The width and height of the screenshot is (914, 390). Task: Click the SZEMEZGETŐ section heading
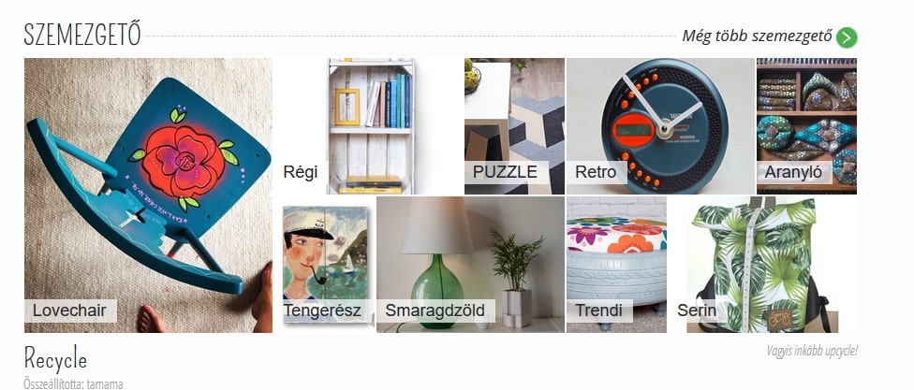(x=82, y=35)
